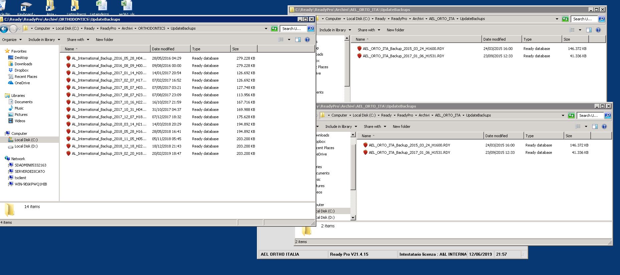Click New folder in top AEL_ORTO_ITA window
The width and height of the screenshot is (620, 275).
click(396, 30)
